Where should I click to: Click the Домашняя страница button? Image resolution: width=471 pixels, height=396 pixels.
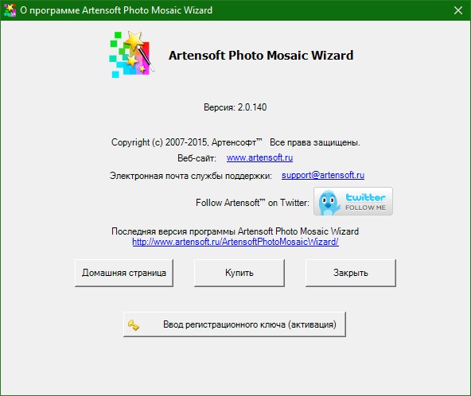pyautogui.click(x=124, y=273)
